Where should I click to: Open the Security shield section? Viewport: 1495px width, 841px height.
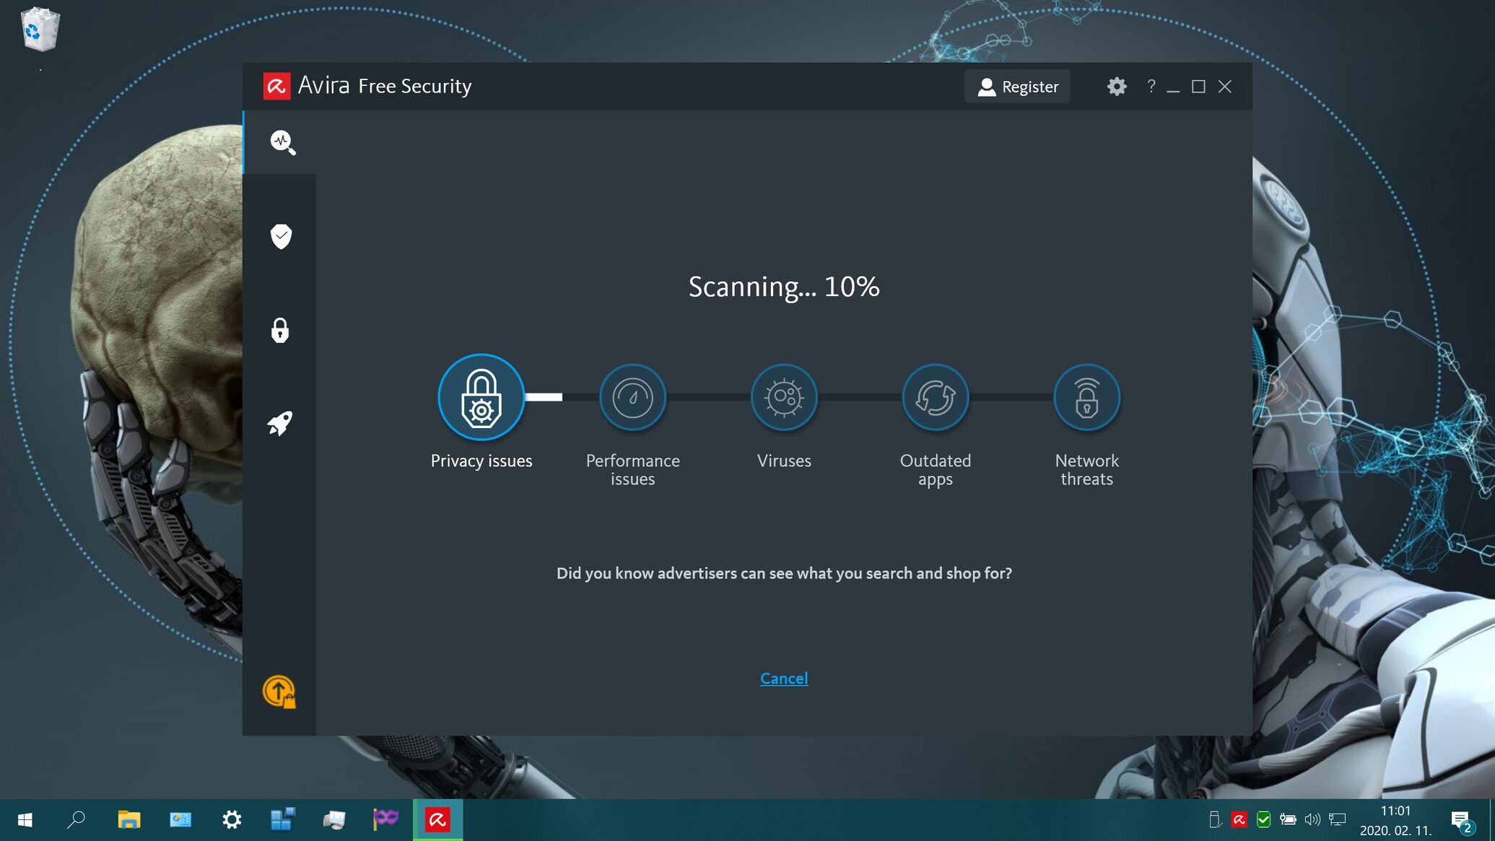281,236
